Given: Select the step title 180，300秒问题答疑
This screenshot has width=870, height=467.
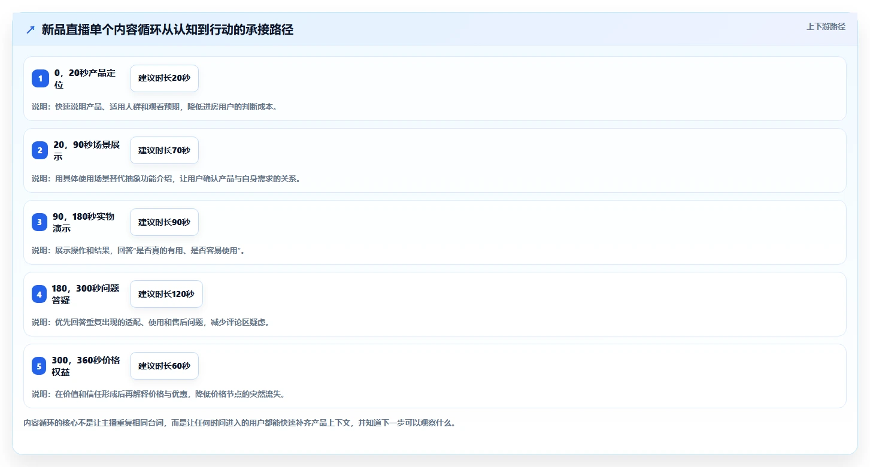Looking at the screenshot, I should pos(86,294).
